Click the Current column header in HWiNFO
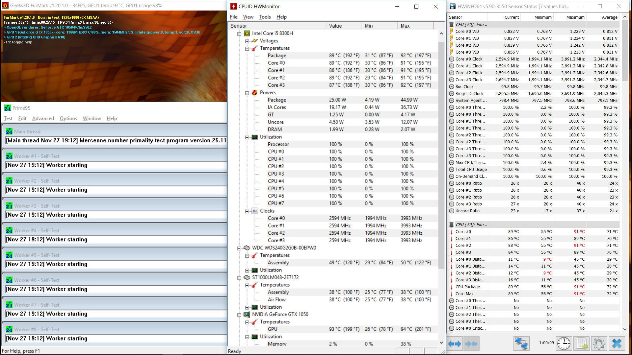 coord(504,17)
